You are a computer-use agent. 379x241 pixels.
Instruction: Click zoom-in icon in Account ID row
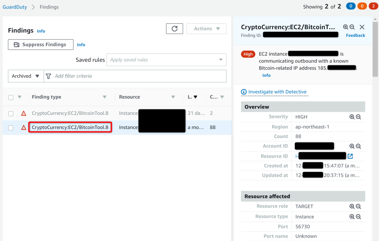352,146
